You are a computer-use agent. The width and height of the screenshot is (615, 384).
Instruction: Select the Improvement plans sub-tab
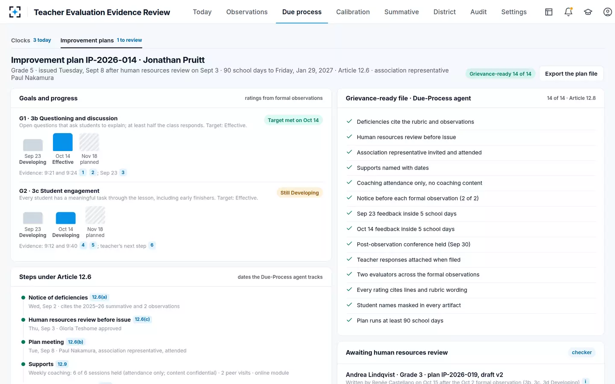pos(101,40)
